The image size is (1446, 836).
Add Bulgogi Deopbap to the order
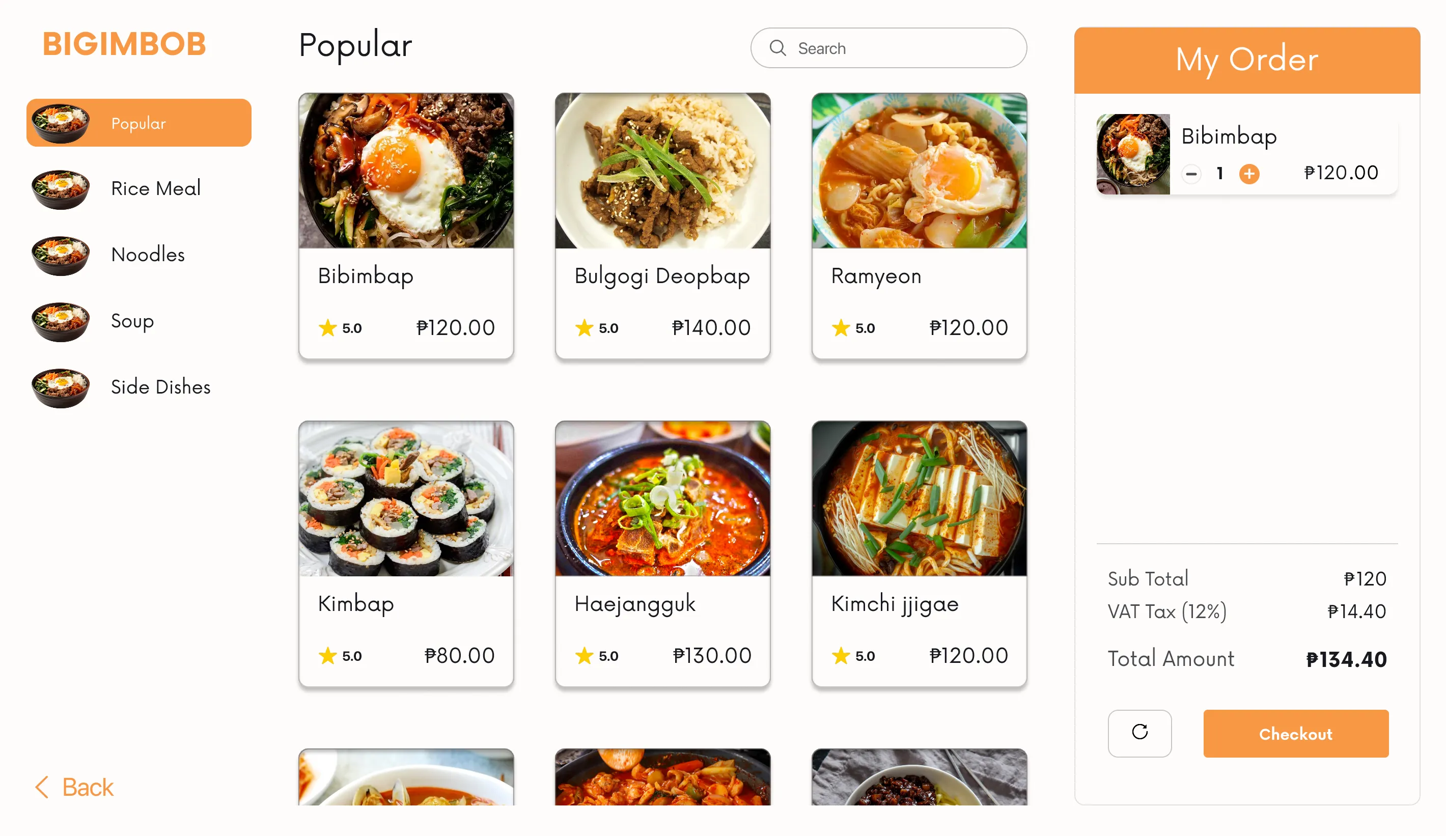click(x=662, y=226)
